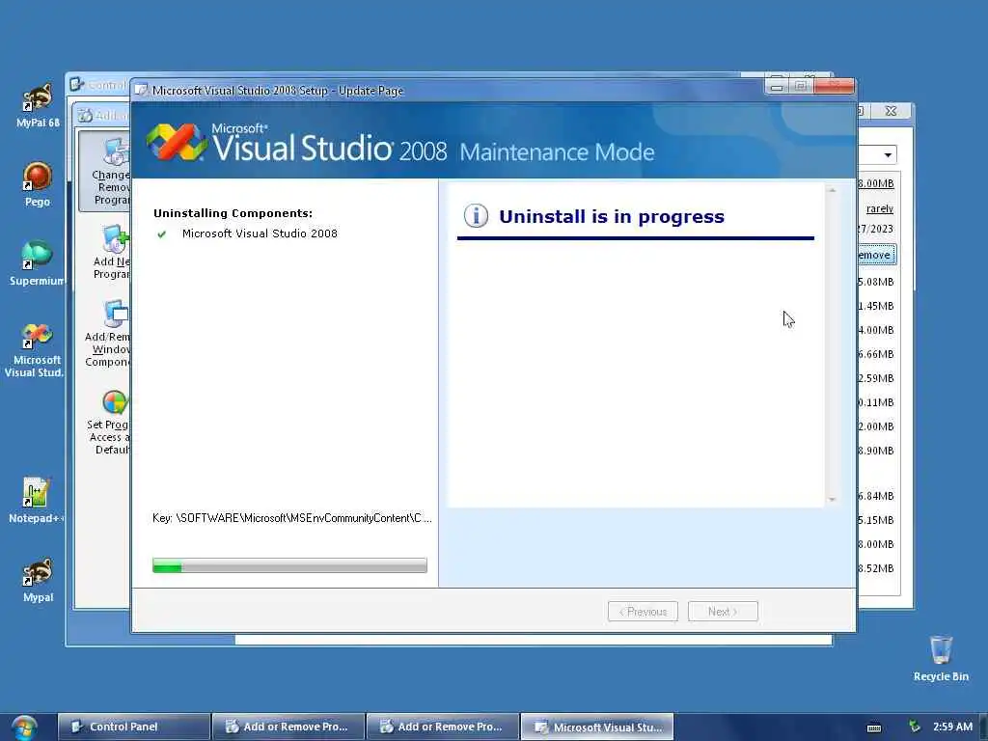Screen dimensions: 988x741
Task: Click the information icon beside Uninstall heading
Action: click(x=476, y=215)
